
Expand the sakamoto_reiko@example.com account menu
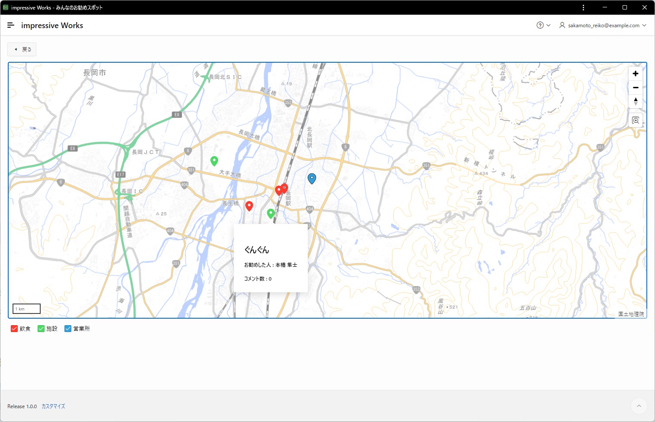[603, 25]
